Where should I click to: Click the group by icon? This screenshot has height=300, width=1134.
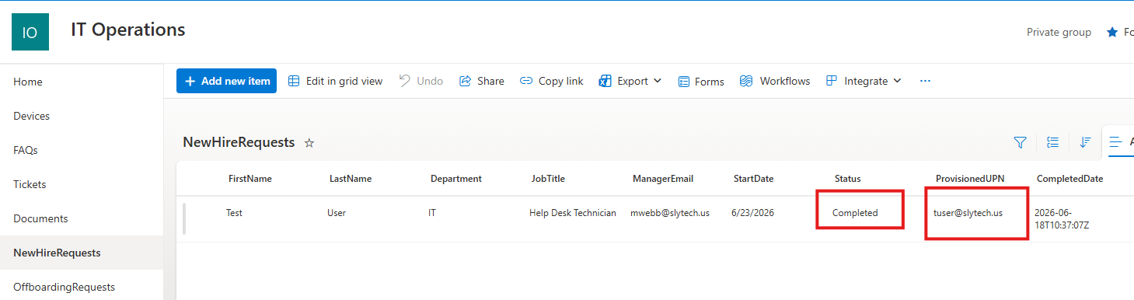1053,142
